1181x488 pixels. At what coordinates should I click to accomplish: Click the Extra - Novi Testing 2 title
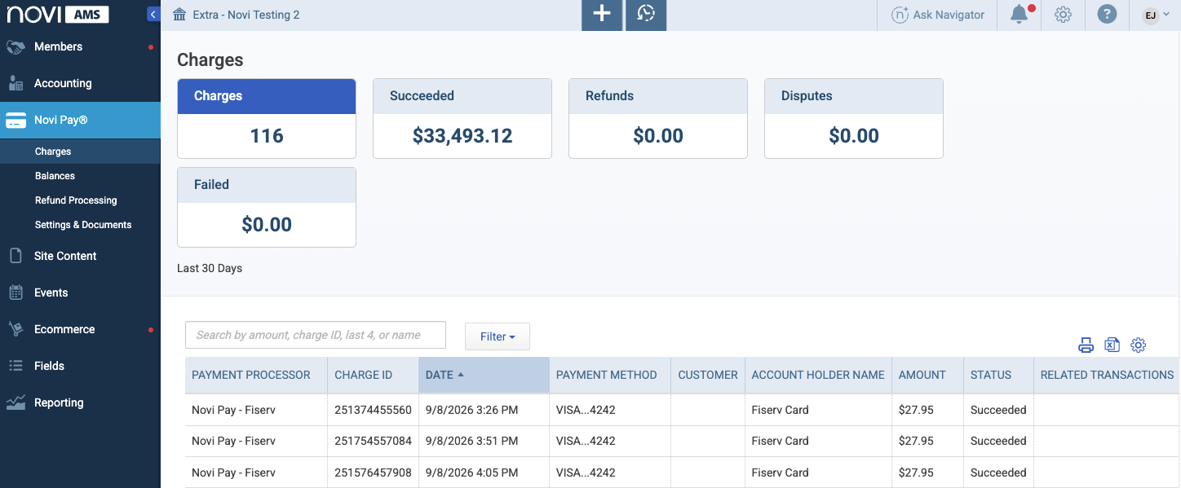(246, 15)
